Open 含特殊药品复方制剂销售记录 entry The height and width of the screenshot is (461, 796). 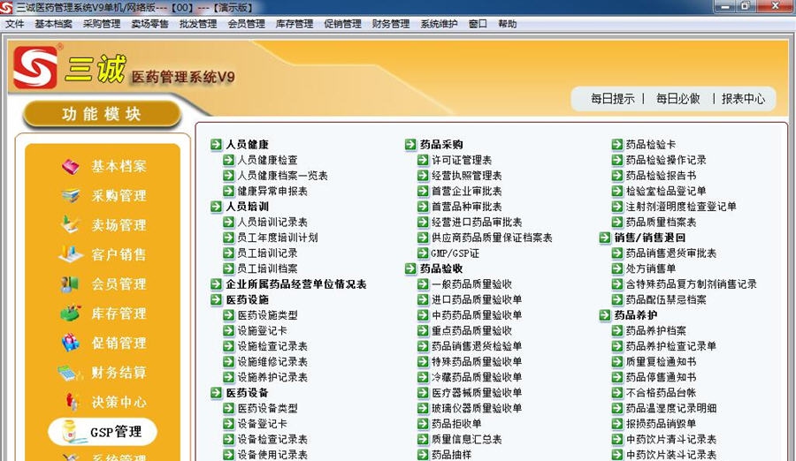692,284
